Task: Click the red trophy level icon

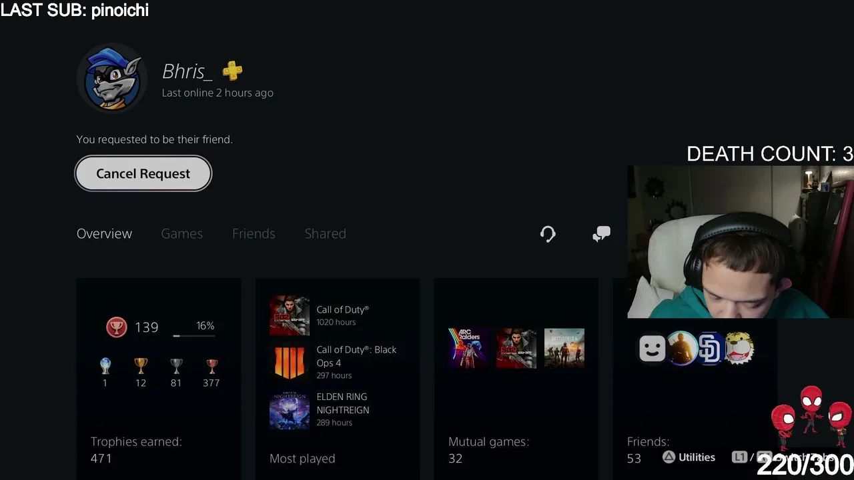Action: coord(116,327)
